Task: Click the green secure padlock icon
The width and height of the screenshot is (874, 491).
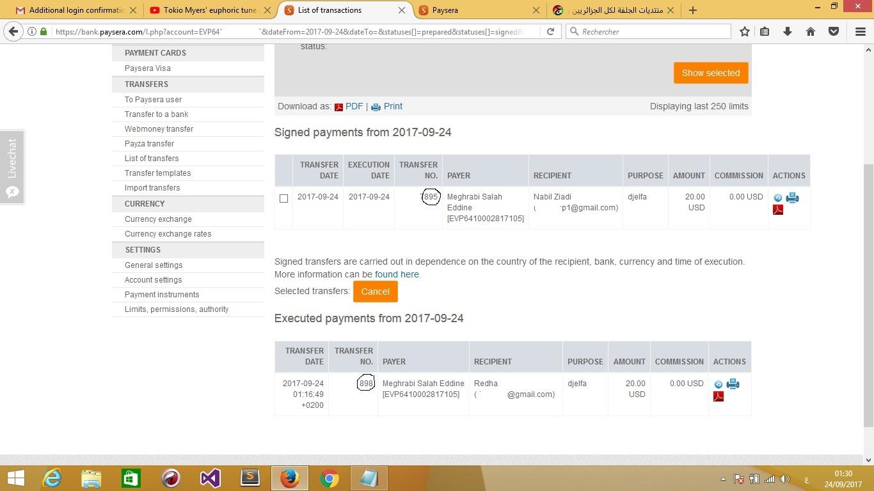Action: click(x=43, y=31)
